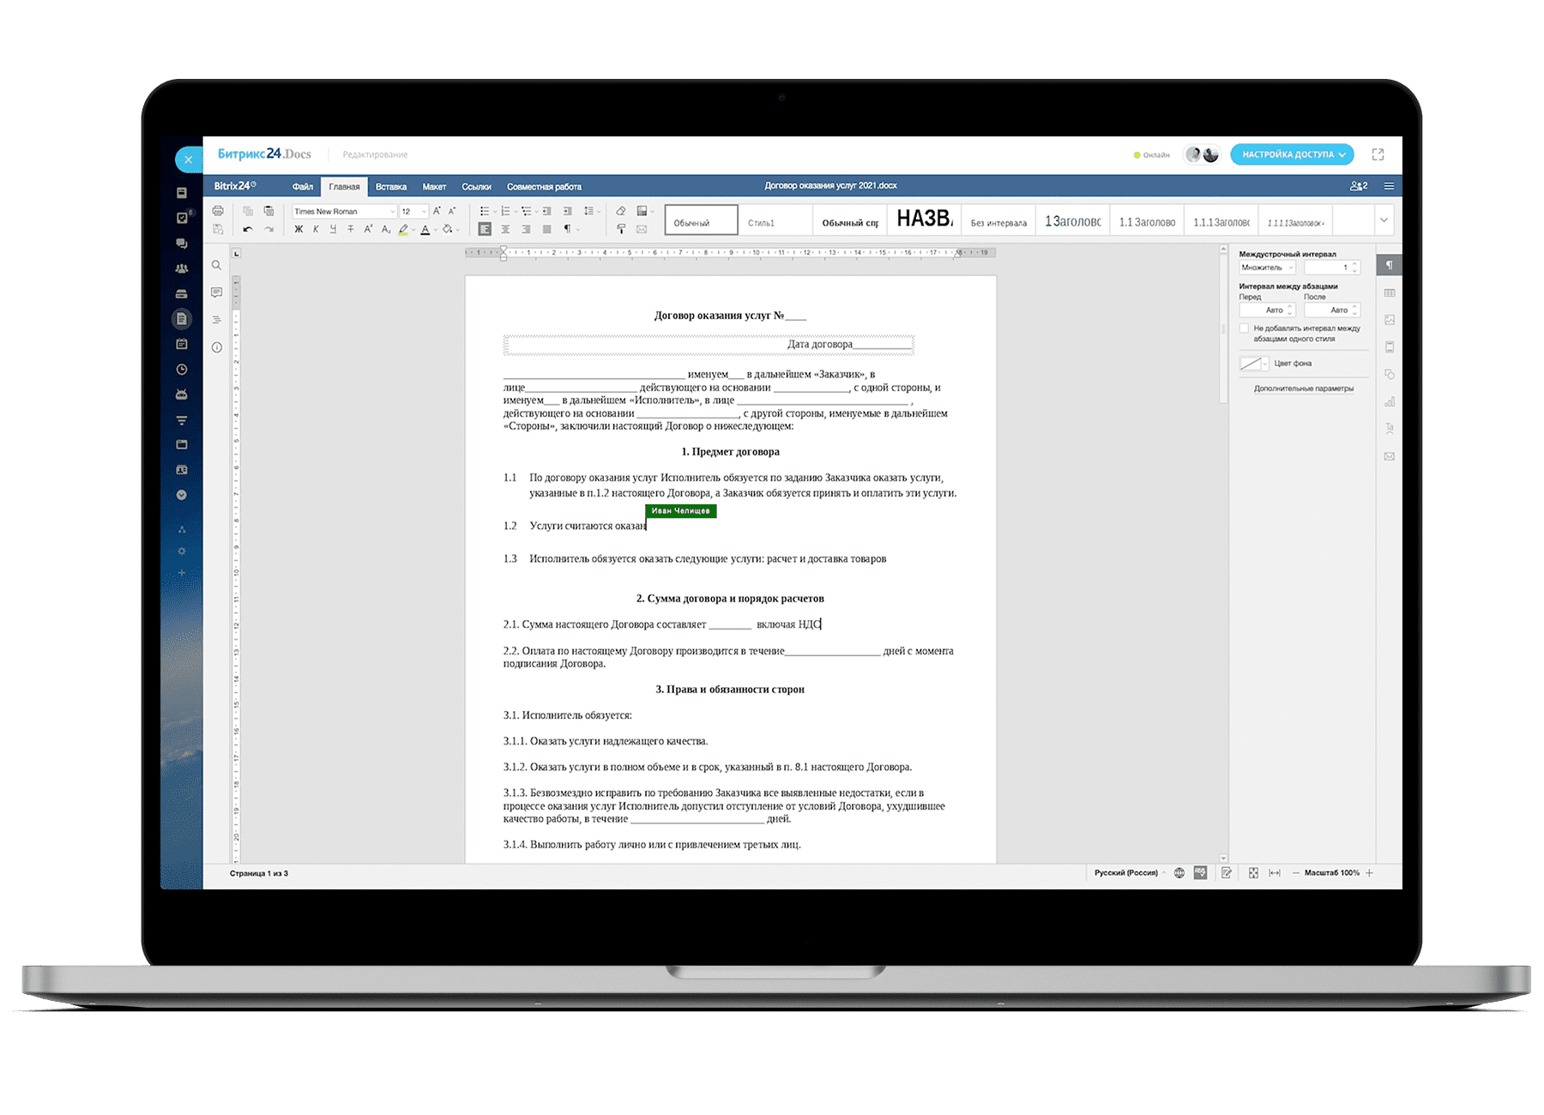Open text art settings in right sidebar
Screen dimensions: 1544x1115
[1390, 428]
